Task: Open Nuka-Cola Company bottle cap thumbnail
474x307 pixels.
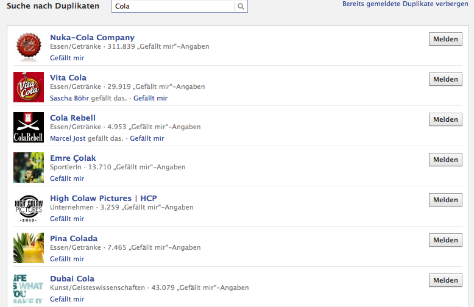Action: 29,47
